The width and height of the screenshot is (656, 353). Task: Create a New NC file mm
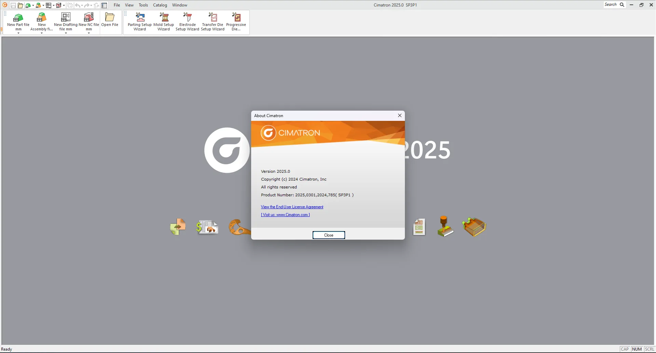click(89, 22)
